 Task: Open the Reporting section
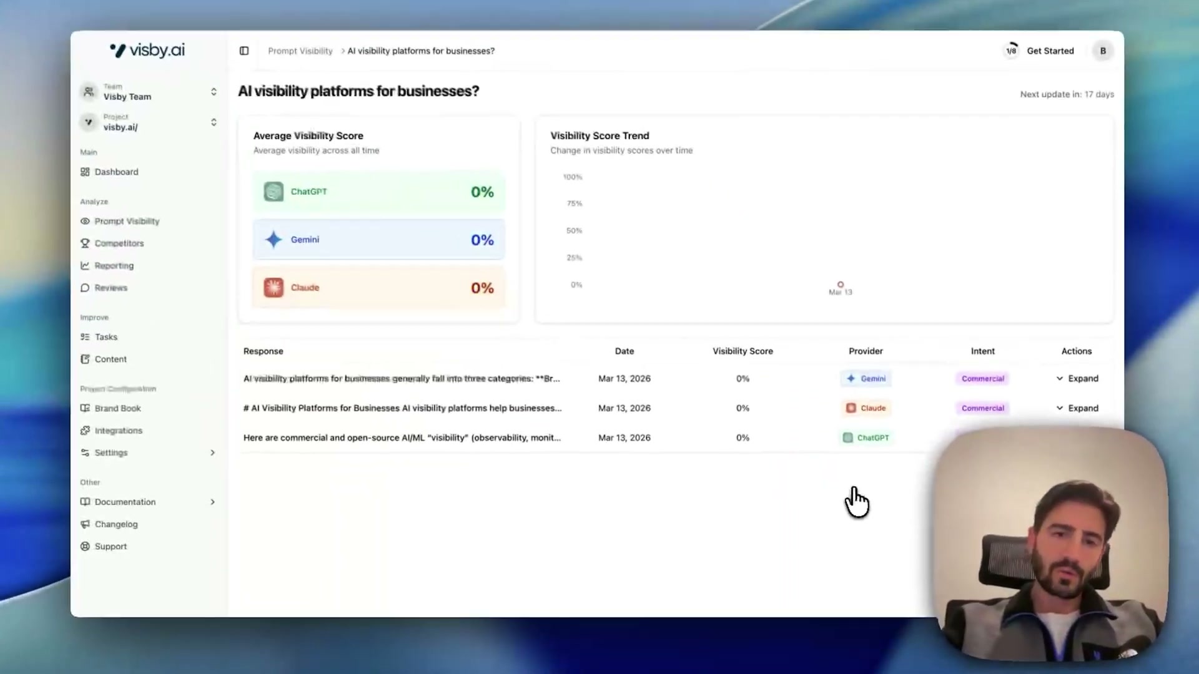[114, 266]
